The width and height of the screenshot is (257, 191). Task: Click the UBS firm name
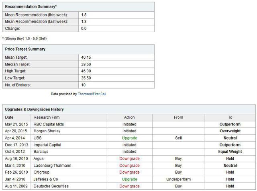37,138
